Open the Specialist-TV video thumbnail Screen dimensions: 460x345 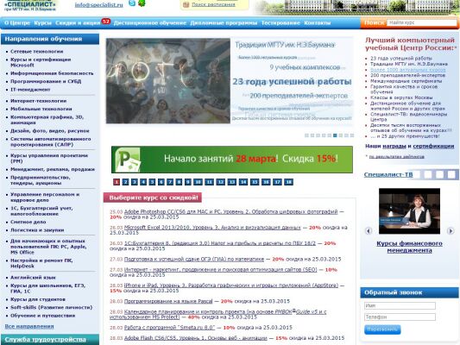409,211
